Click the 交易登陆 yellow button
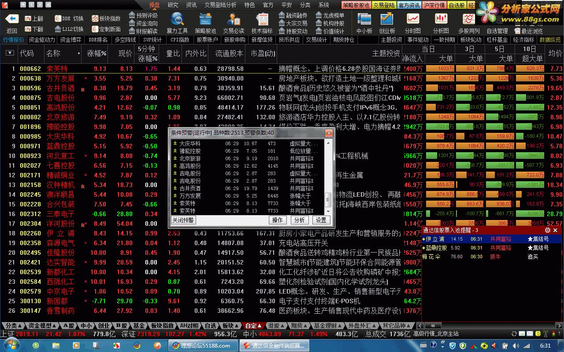 click(384, 5)
